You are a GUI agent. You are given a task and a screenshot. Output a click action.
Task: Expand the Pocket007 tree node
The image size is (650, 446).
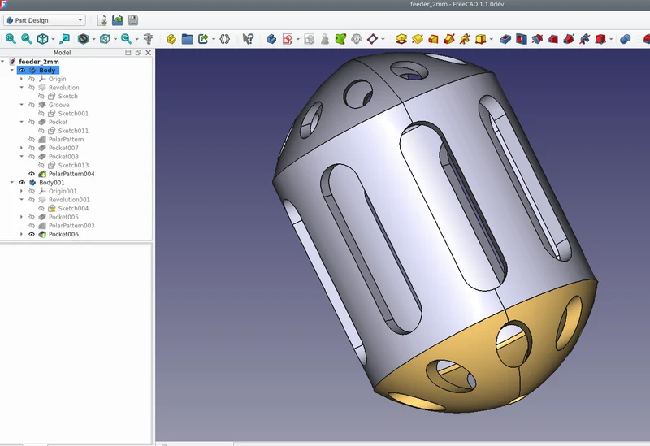click(22, 148)
